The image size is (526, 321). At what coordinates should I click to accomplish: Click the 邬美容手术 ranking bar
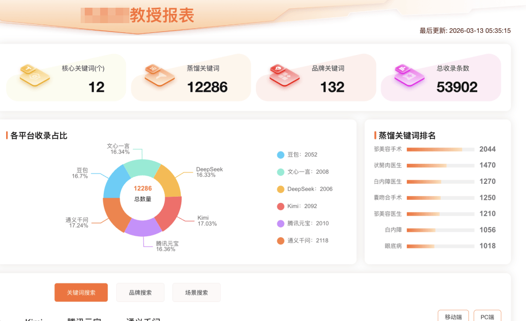coord(440,149)
